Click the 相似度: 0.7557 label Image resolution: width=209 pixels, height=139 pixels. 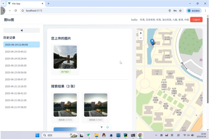[96, 120]
